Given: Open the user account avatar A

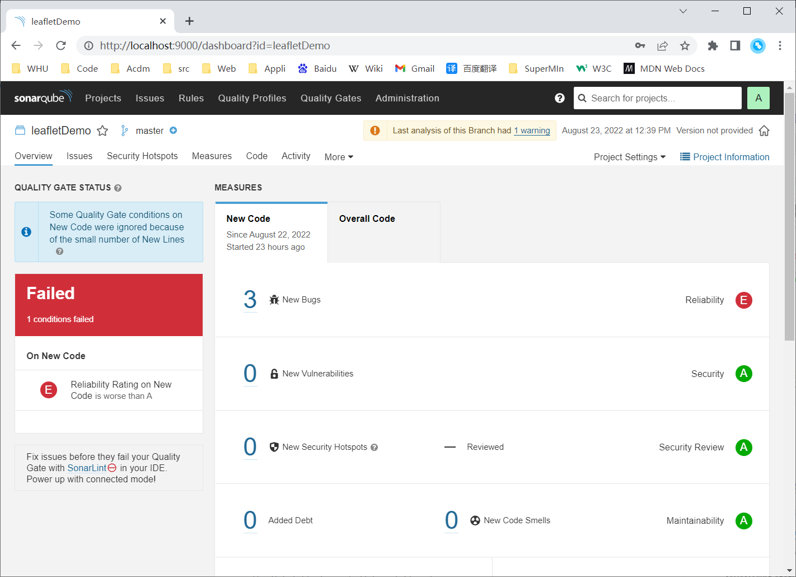Looking at the screenshot, I should pos(758,98).
